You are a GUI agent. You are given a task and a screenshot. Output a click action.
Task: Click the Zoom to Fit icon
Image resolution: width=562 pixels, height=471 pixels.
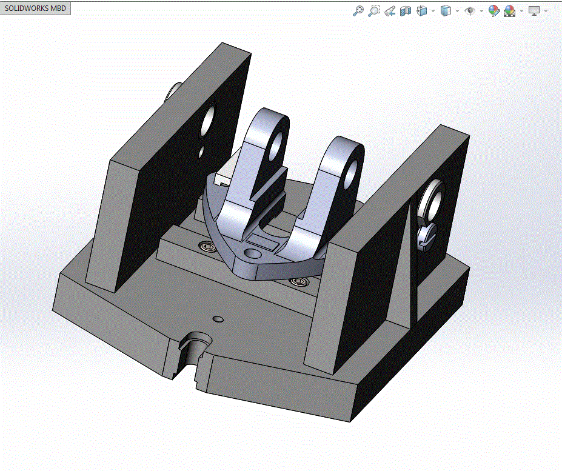click(358, 11)
